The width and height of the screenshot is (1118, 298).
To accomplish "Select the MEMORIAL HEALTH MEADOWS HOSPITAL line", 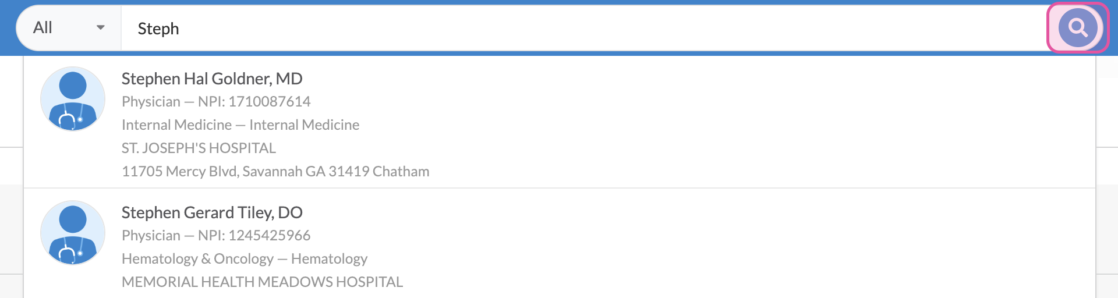I will pyautogui.click(x=262, y=282).
